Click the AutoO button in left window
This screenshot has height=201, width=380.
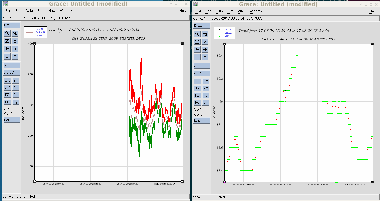coord(12,73)
